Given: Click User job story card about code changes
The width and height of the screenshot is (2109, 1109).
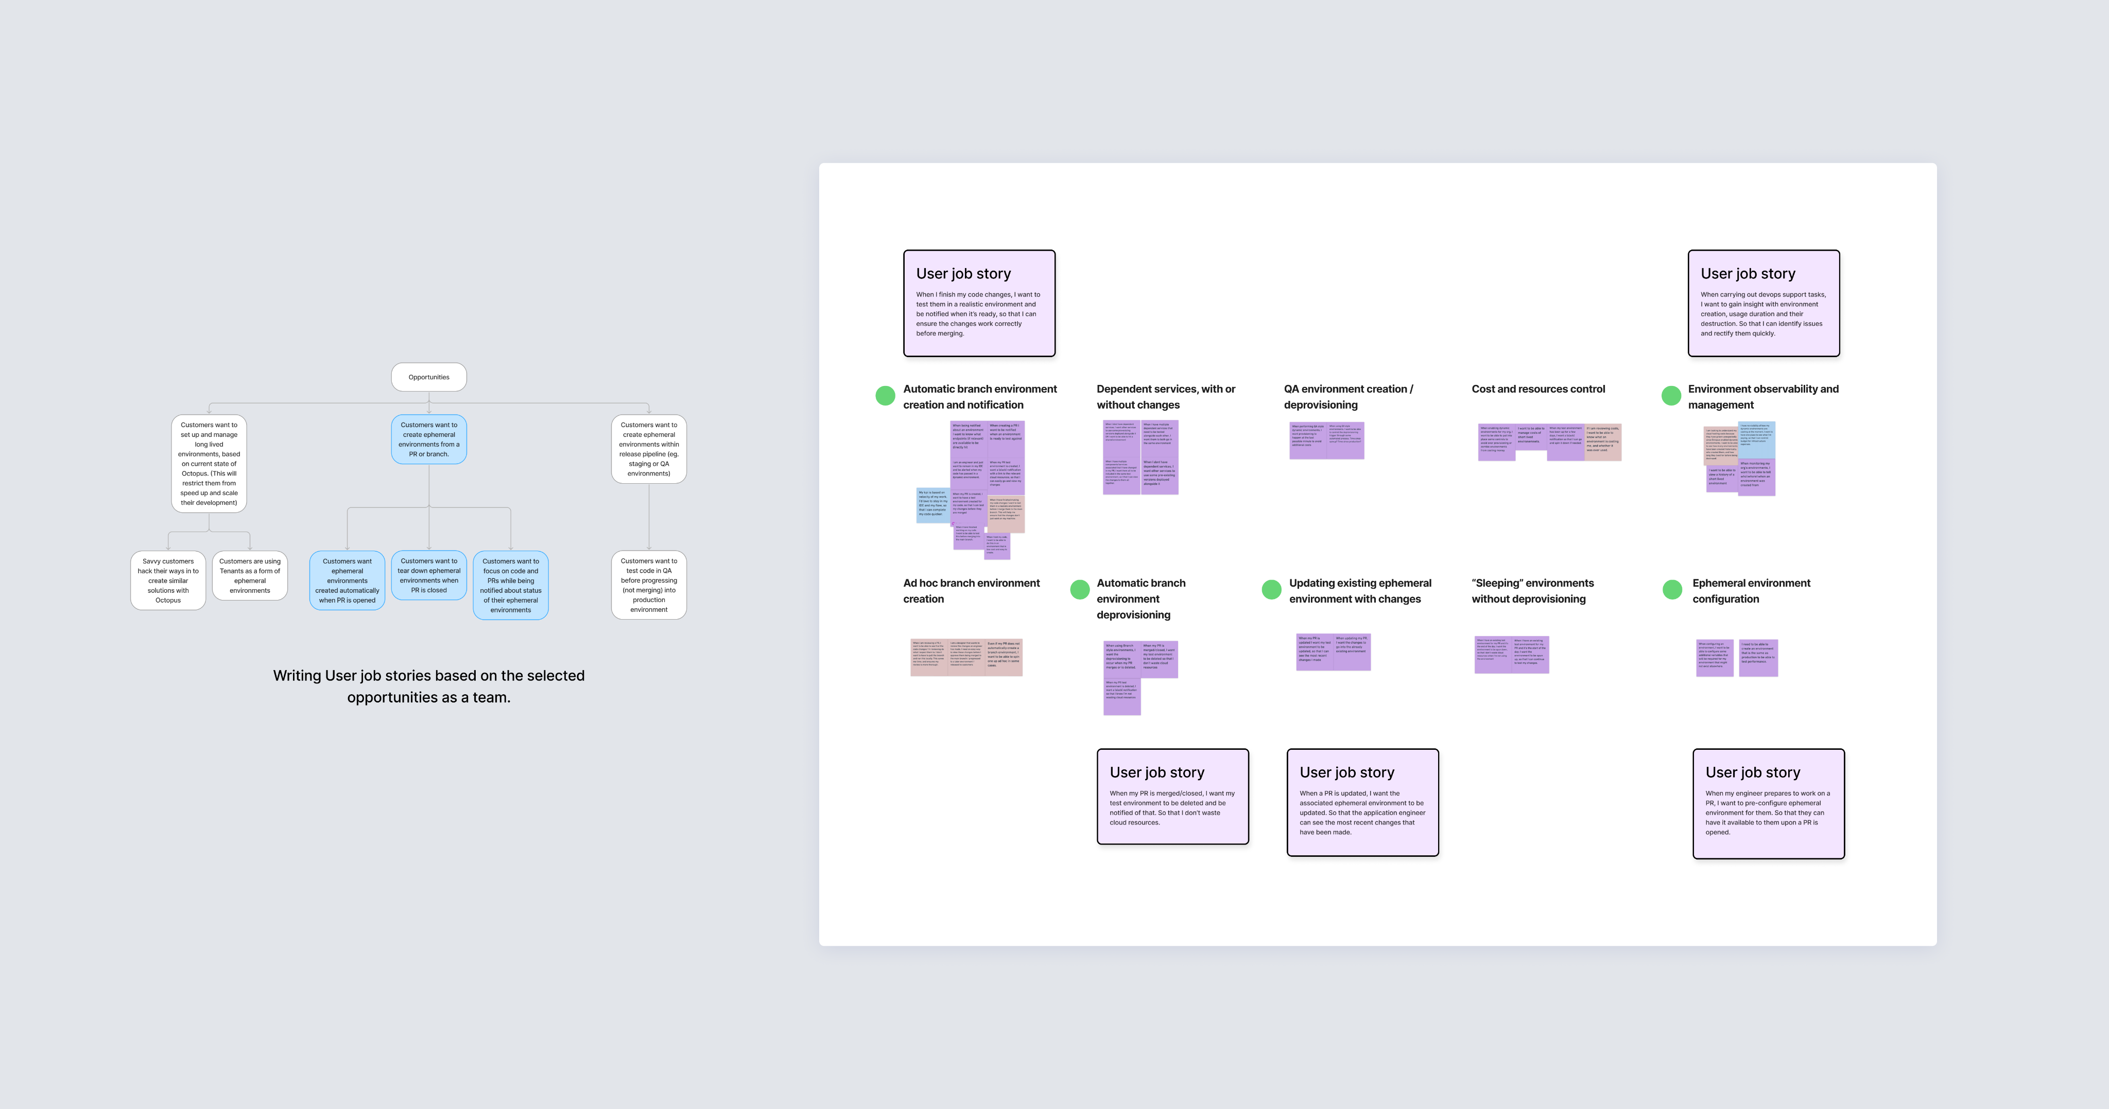Looking at the screenshot, I should click(979, 304).
